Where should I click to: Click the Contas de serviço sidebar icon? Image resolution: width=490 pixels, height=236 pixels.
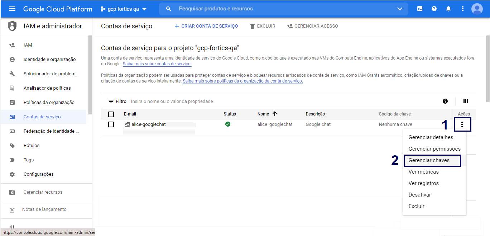[12, 117]
